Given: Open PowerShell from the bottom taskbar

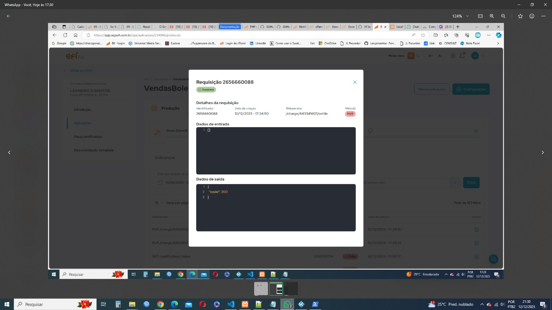Looking at the screenshot, I should click(x=315, y=304).
